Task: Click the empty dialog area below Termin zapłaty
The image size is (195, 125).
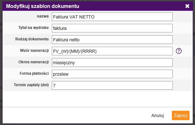Action: coord(97,99)
